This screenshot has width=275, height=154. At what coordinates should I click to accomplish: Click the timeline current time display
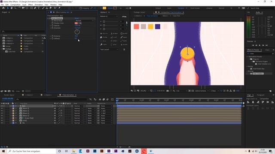click(8, 99)
